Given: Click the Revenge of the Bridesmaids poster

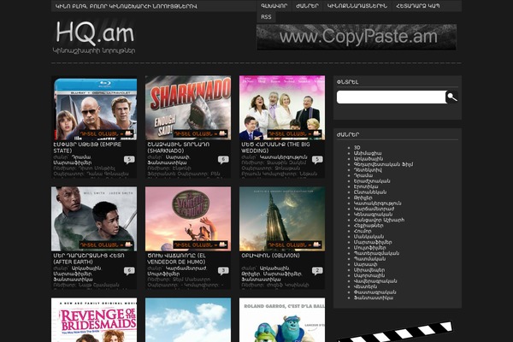Looking at the screenshot, I should [94, 320].
